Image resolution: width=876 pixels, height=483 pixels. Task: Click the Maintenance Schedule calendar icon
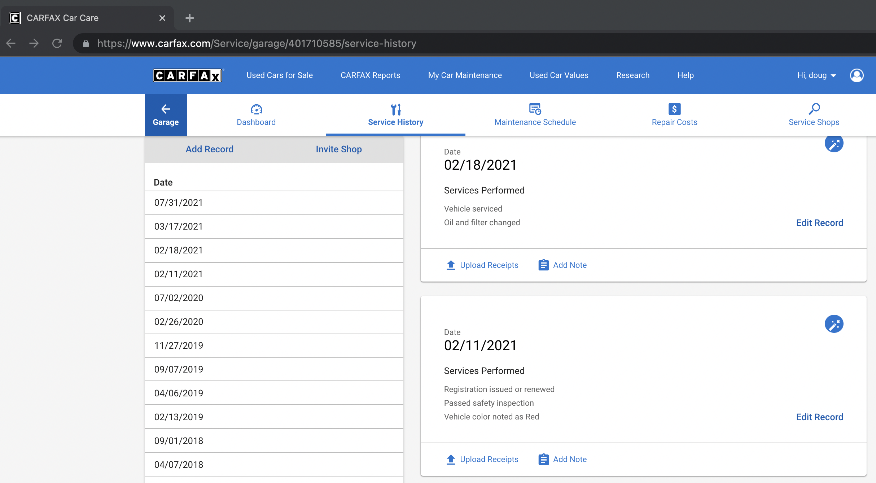(x=535, y=109)
